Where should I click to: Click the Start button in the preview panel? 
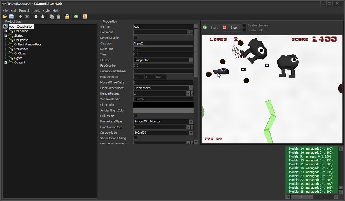(212, 27)
